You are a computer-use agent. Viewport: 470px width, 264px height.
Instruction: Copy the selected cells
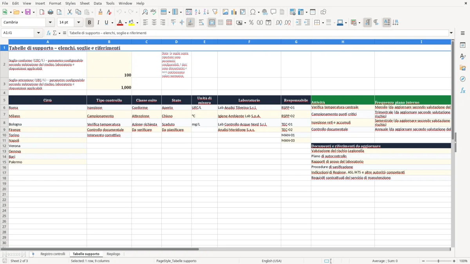click(x=78, y=12)
